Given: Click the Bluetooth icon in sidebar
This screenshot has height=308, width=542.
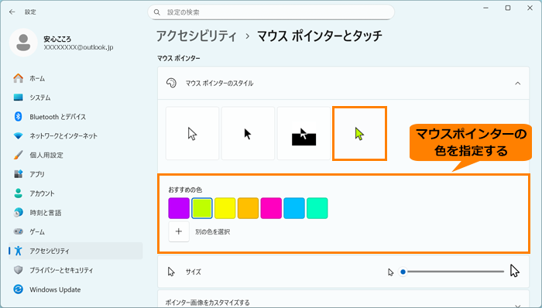Looking at the screenshot, I should pyautogui.click(x=19, y=117).
